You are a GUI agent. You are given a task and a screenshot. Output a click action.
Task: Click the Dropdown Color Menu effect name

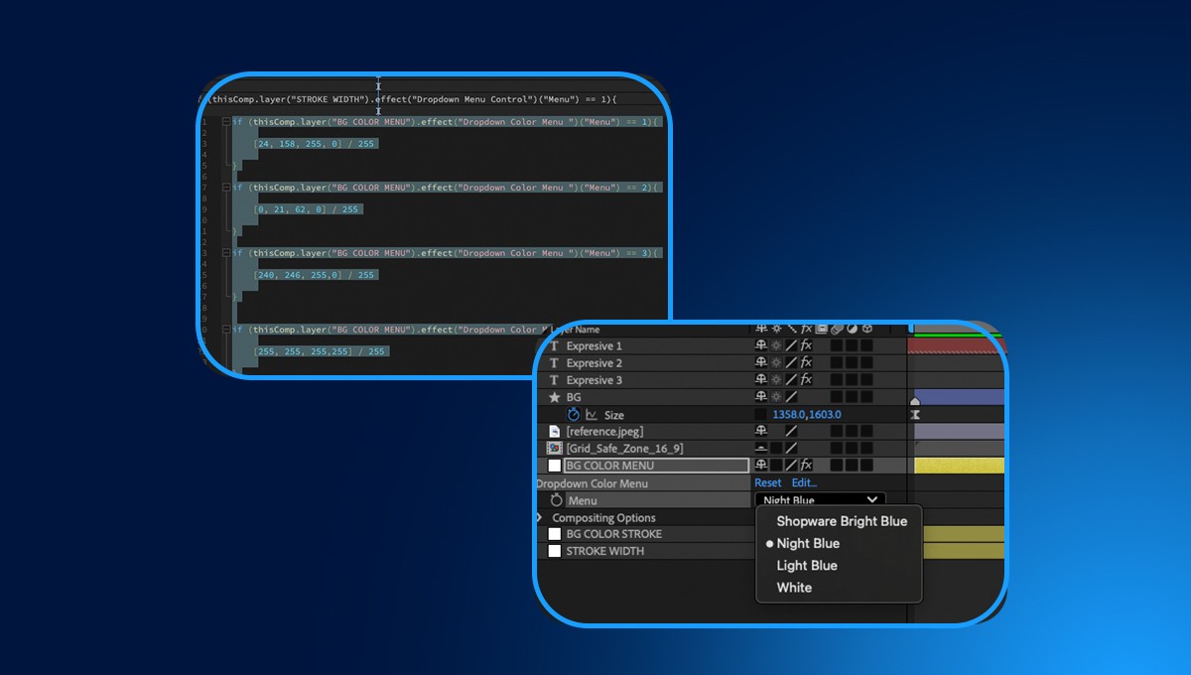592,483
